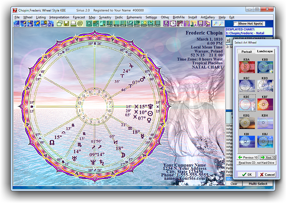Click the COMP composite chart icon

coord(44,24)
